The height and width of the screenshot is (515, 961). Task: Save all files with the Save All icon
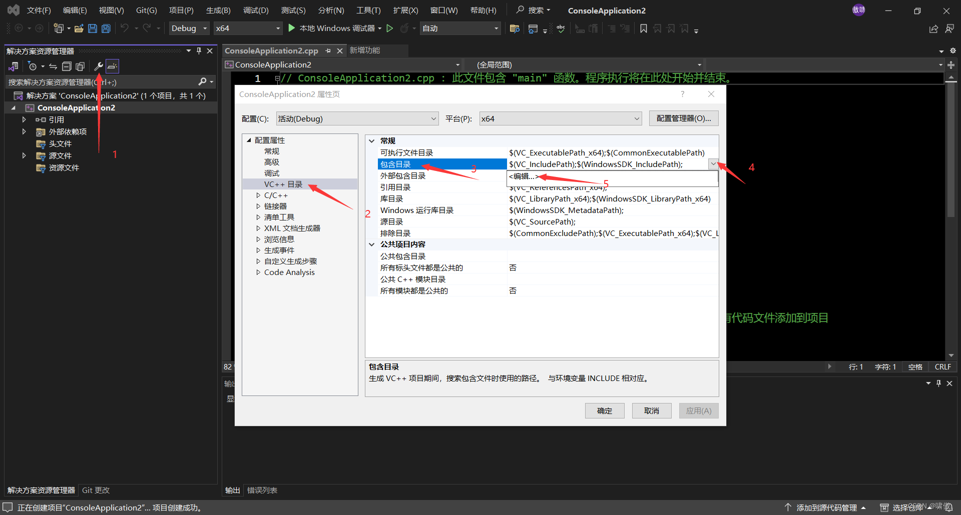pos(106,28)
